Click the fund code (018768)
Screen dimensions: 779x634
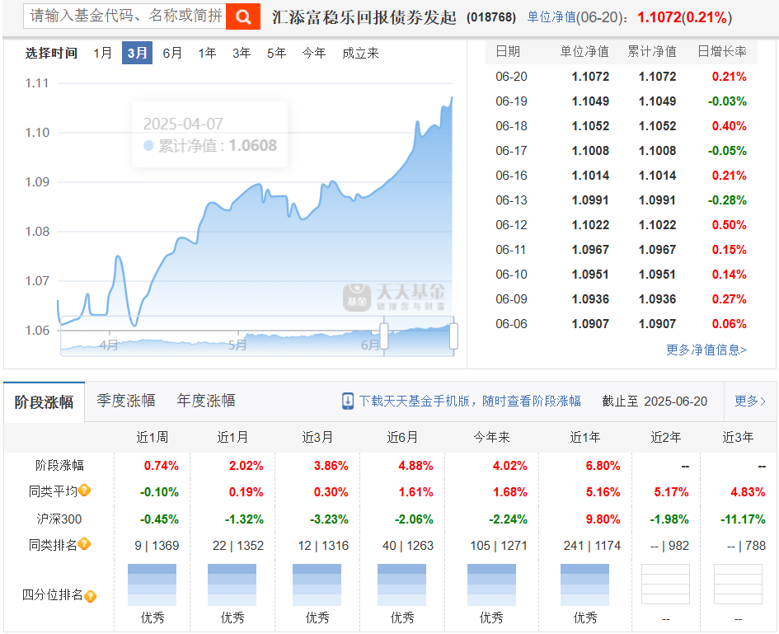click(491, 17)
